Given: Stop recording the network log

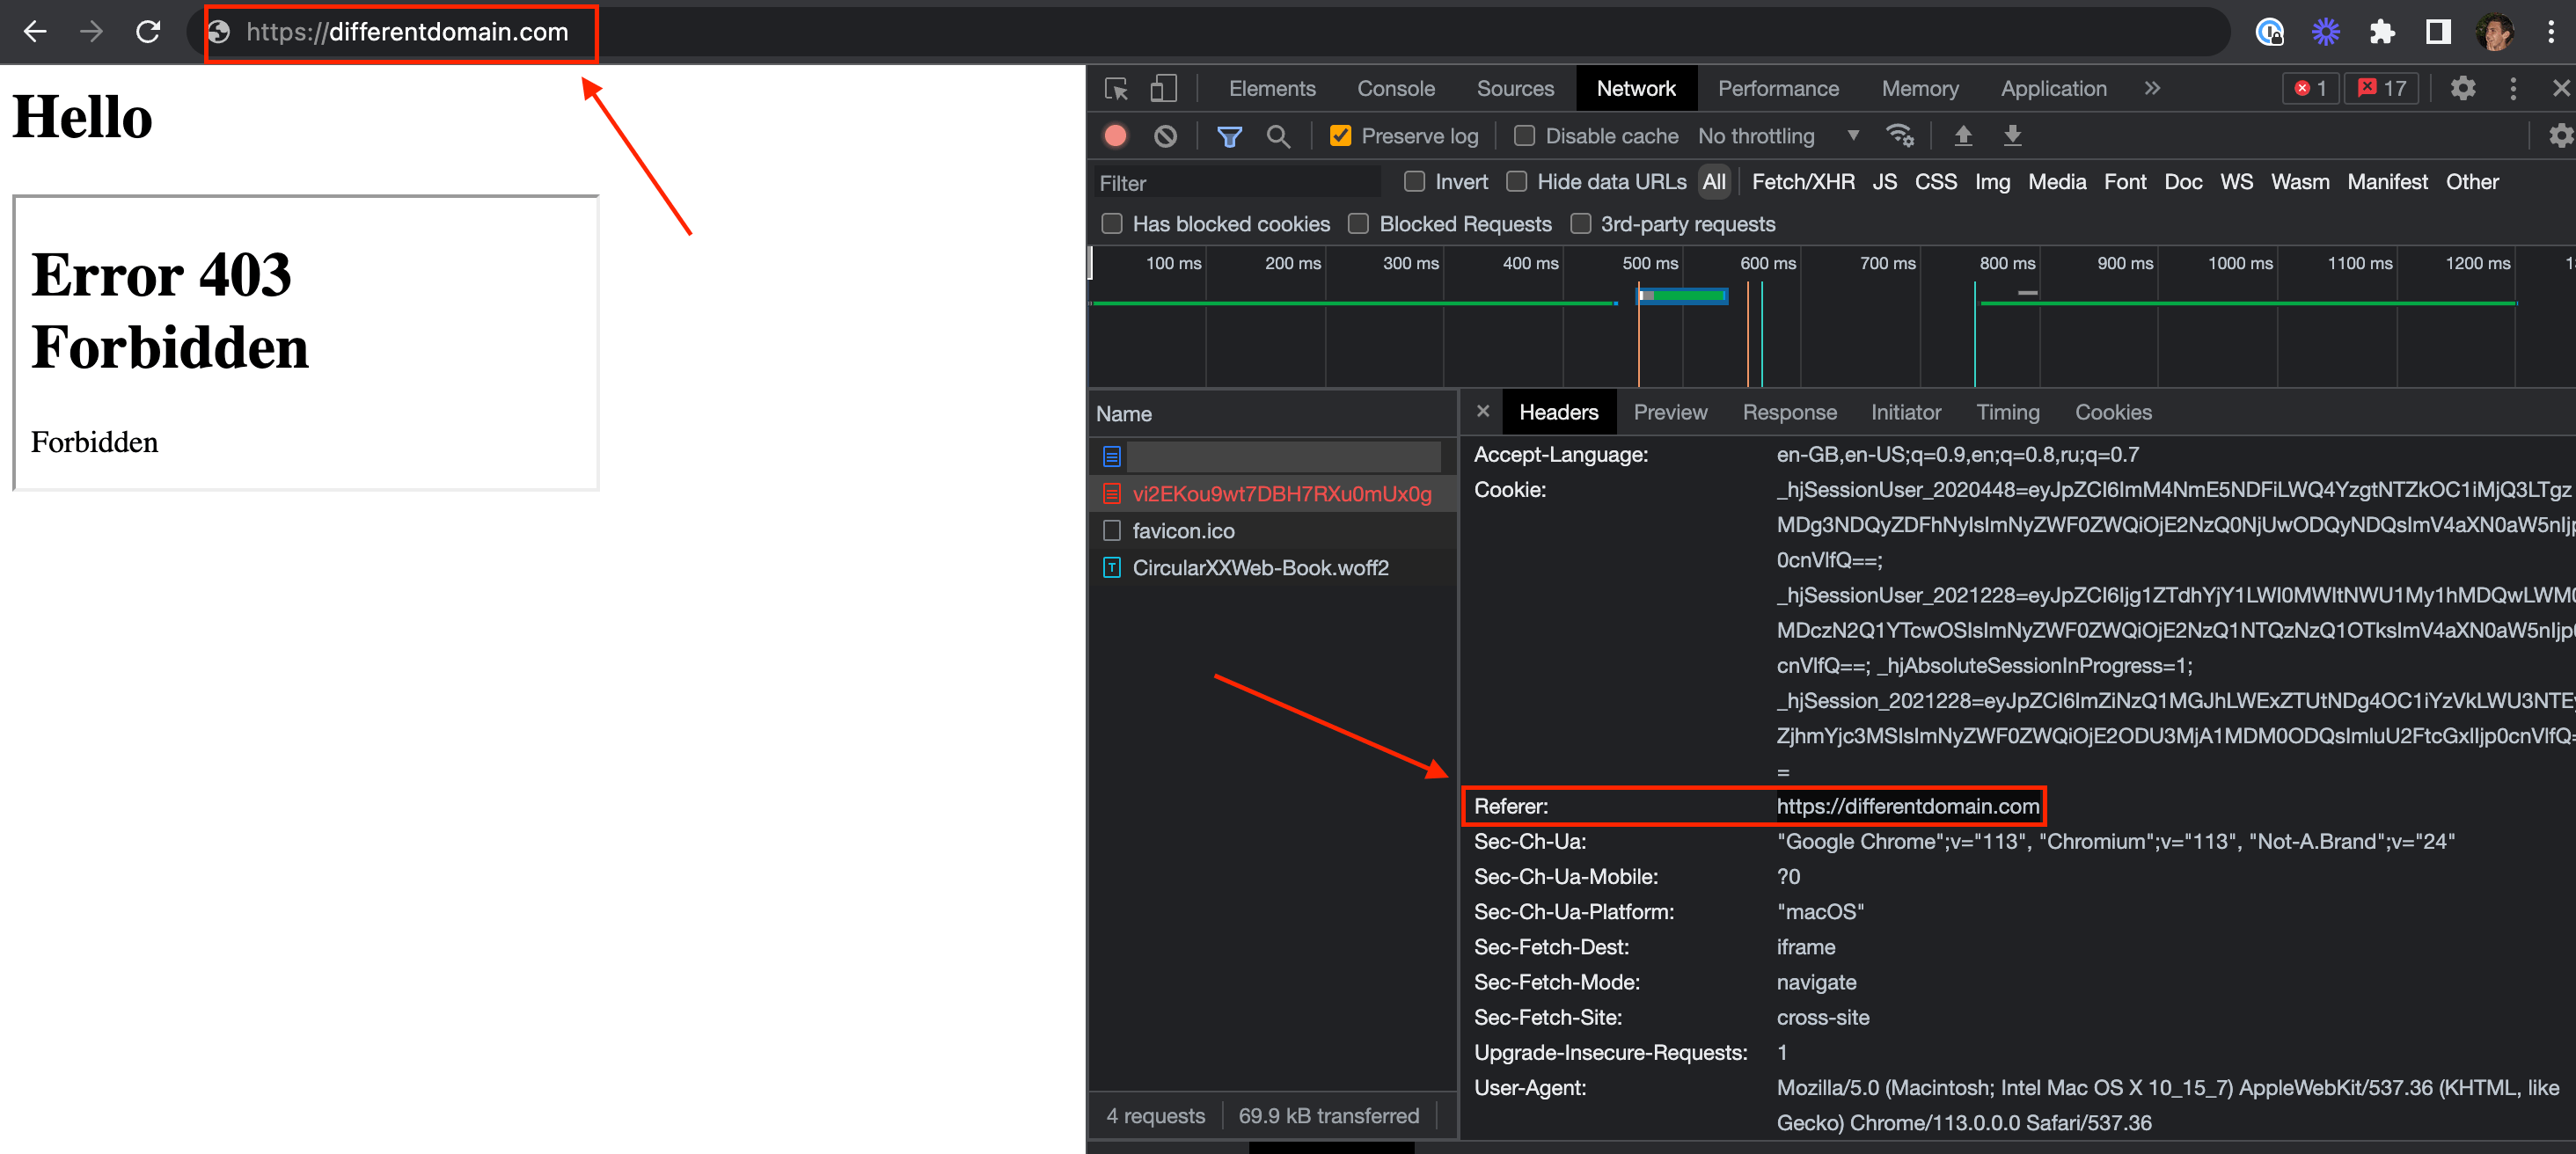Looking at the screenshot, I should pyautogui.click(x=1114, y=136).
